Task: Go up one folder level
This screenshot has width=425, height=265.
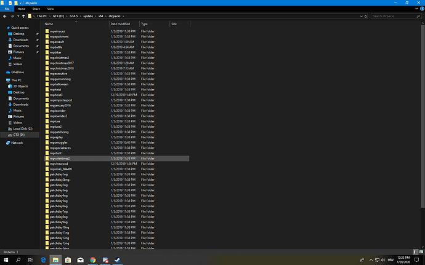Action: coord(23,16)
